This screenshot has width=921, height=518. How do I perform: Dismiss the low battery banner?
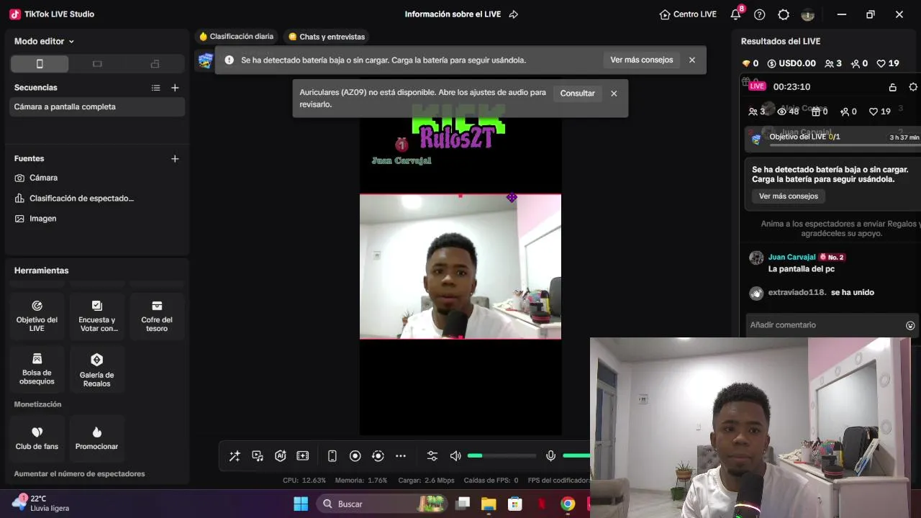pos(692,60)
